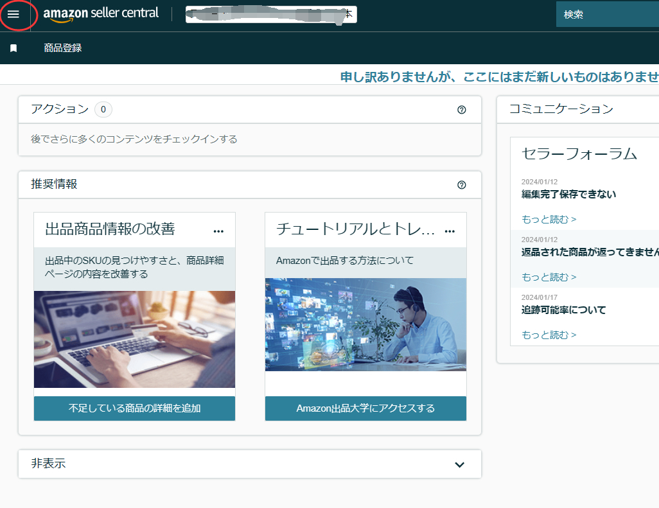The height and width of the screenshot is (508, 659).
Task: Open help for the アクション panel
Action: coord(461,110)
